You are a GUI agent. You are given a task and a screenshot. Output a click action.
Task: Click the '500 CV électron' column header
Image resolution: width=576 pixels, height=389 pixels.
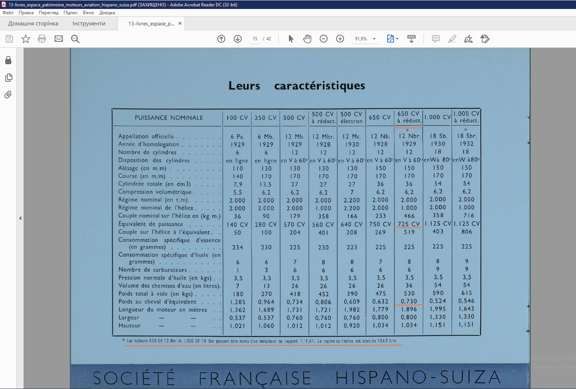[x=351, y=118]
